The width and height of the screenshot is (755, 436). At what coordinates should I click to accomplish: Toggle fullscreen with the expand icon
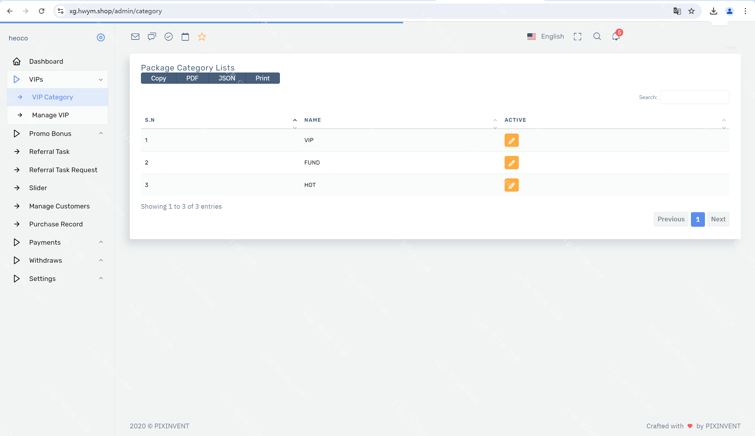(577, 37)
